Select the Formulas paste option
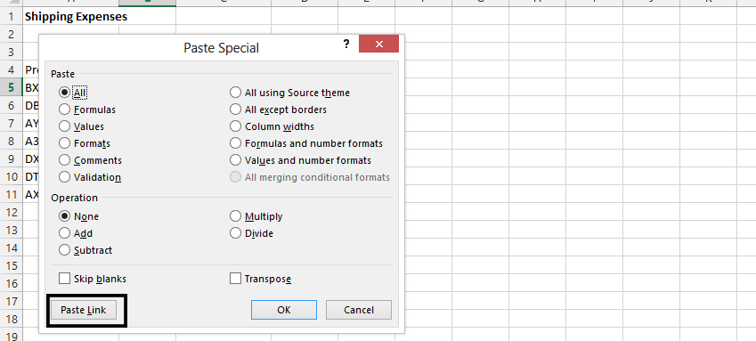 pos(87,110)
